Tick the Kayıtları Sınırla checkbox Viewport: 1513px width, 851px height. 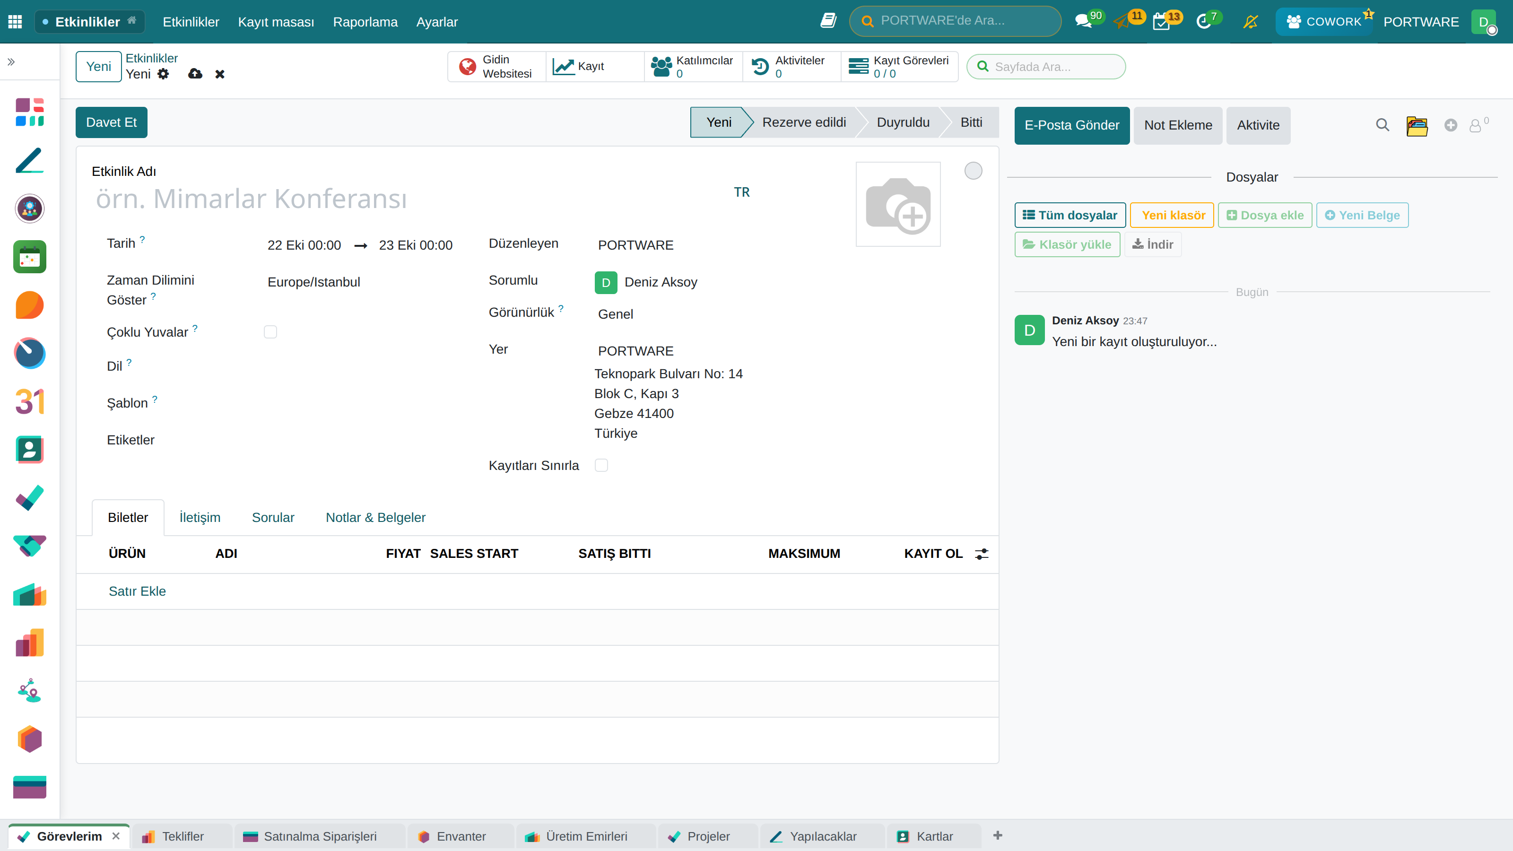601,465
